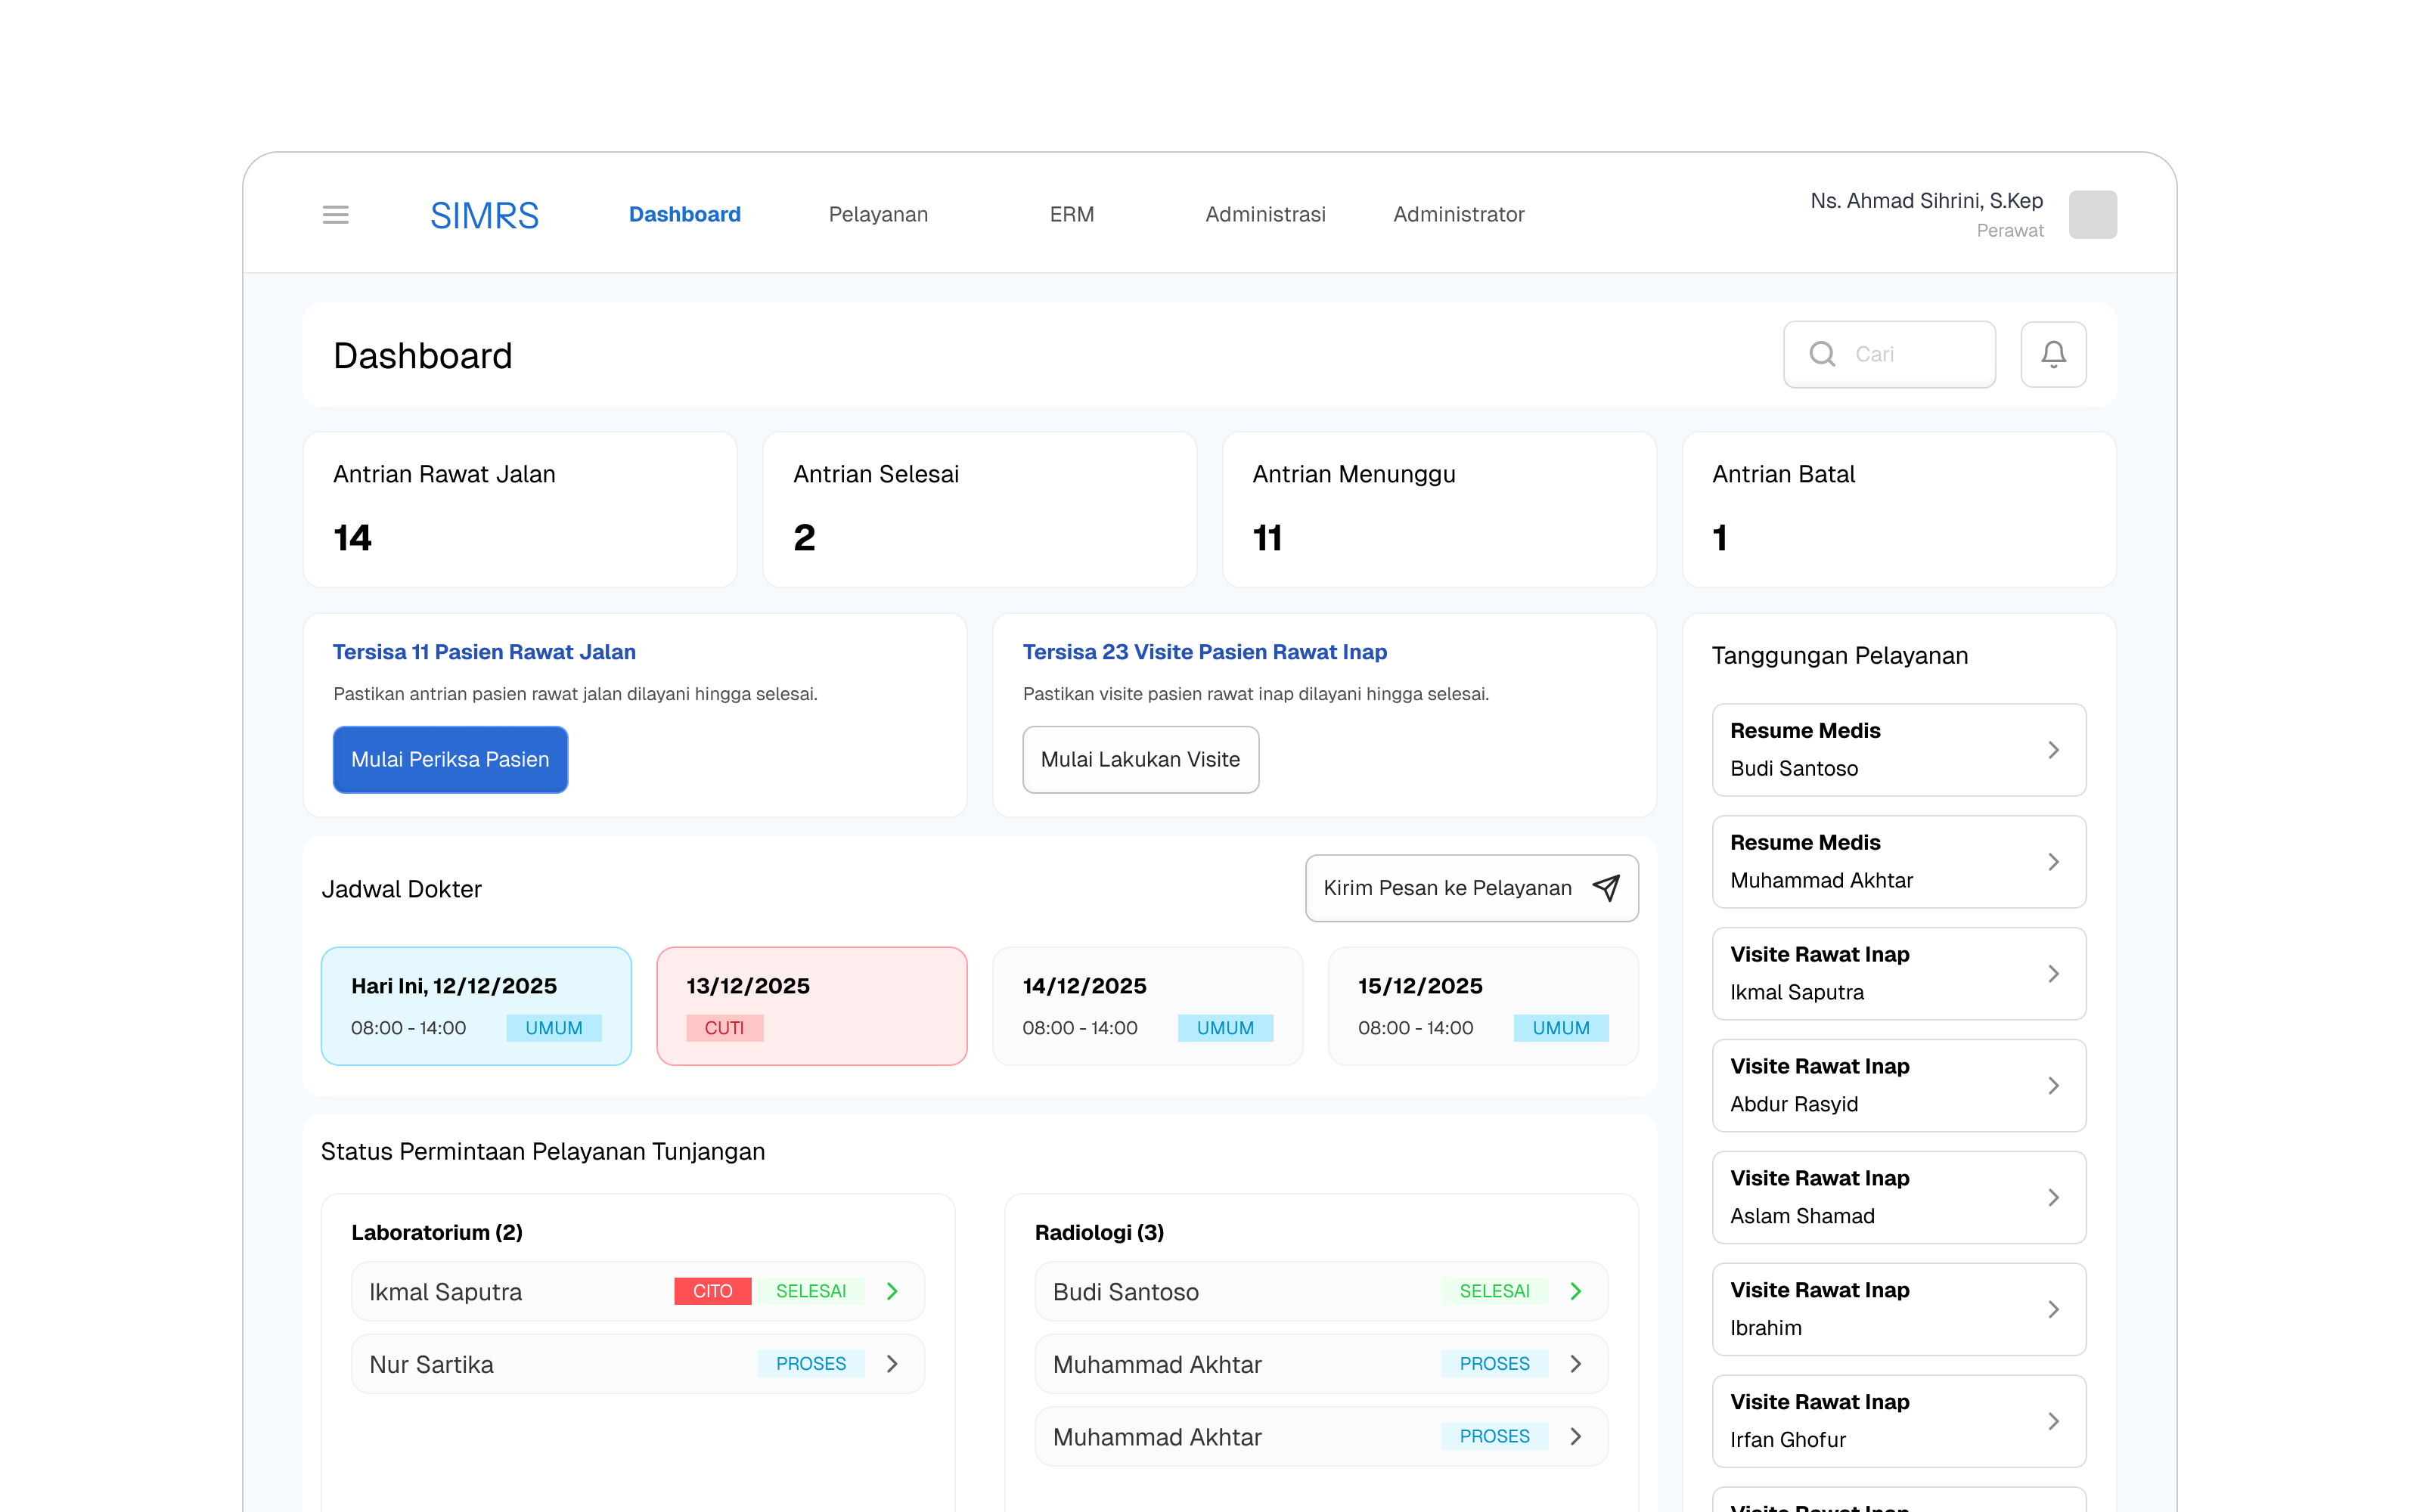Select the 13/12/2025 CUTI schedule card
Screen dimensions: 2420x1512
coord(811,1005)
